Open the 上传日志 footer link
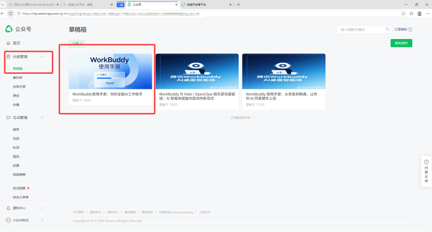Viewport: 432px width, 232px height. click(x=205, y=212)
